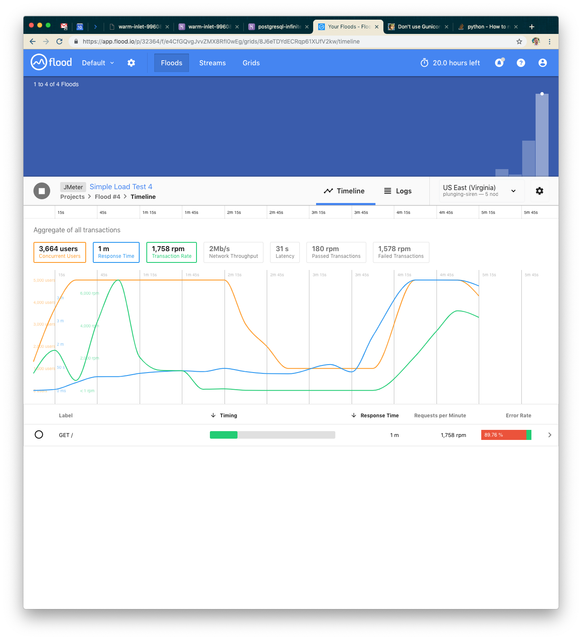Open the help question mark icon
The image size is (582, 640).
tap(521, 63)
